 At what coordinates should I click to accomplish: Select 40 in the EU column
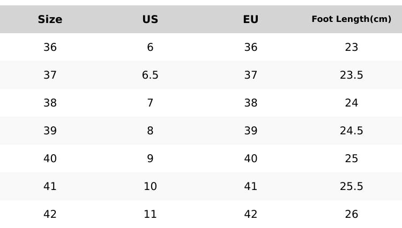click(x=250, y=159)
